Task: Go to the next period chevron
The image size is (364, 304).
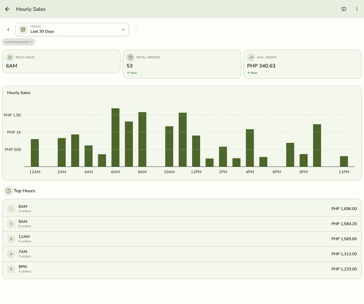Action: tap(136, 30)
